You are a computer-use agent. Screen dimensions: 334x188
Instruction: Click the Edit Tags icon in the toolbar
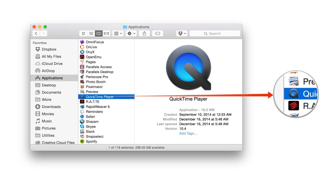pos(157,33)
